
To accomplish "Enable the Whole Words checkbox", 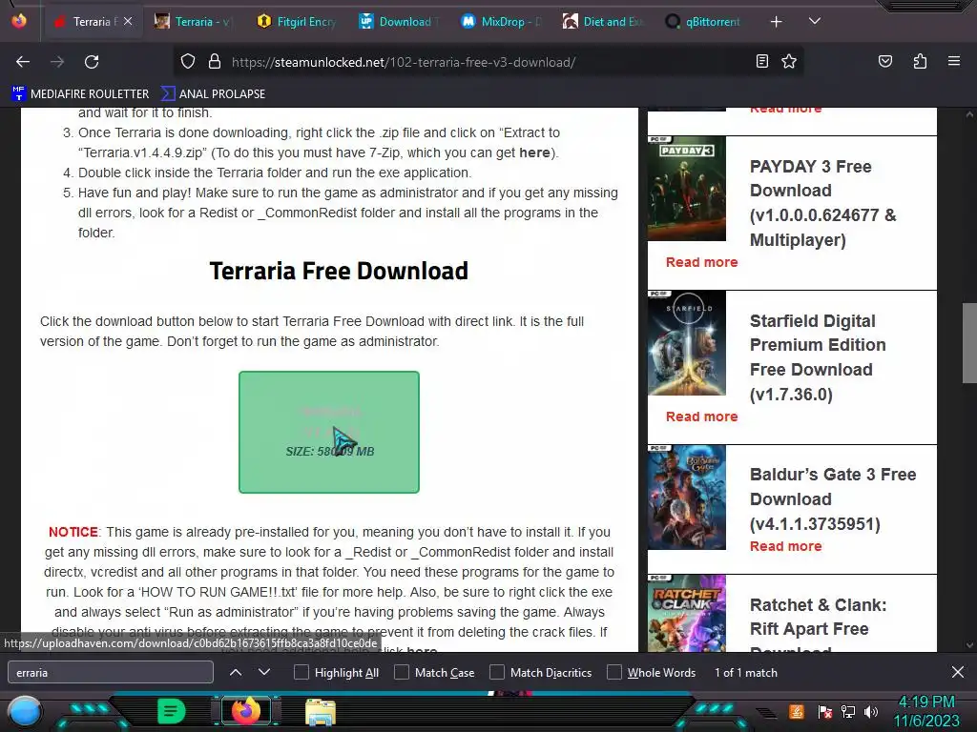I will tap(614, 672).
